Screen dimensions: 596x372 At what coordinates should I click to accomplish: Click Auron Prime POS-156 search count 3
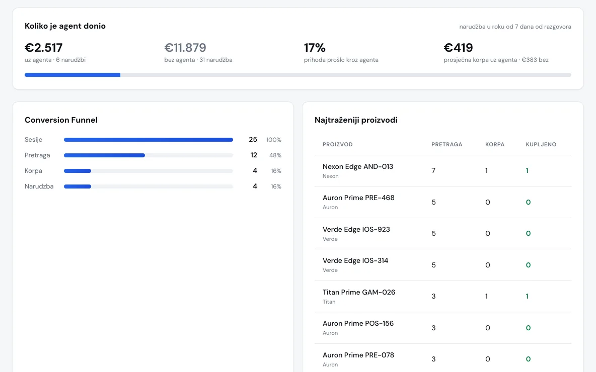[434, 328]
